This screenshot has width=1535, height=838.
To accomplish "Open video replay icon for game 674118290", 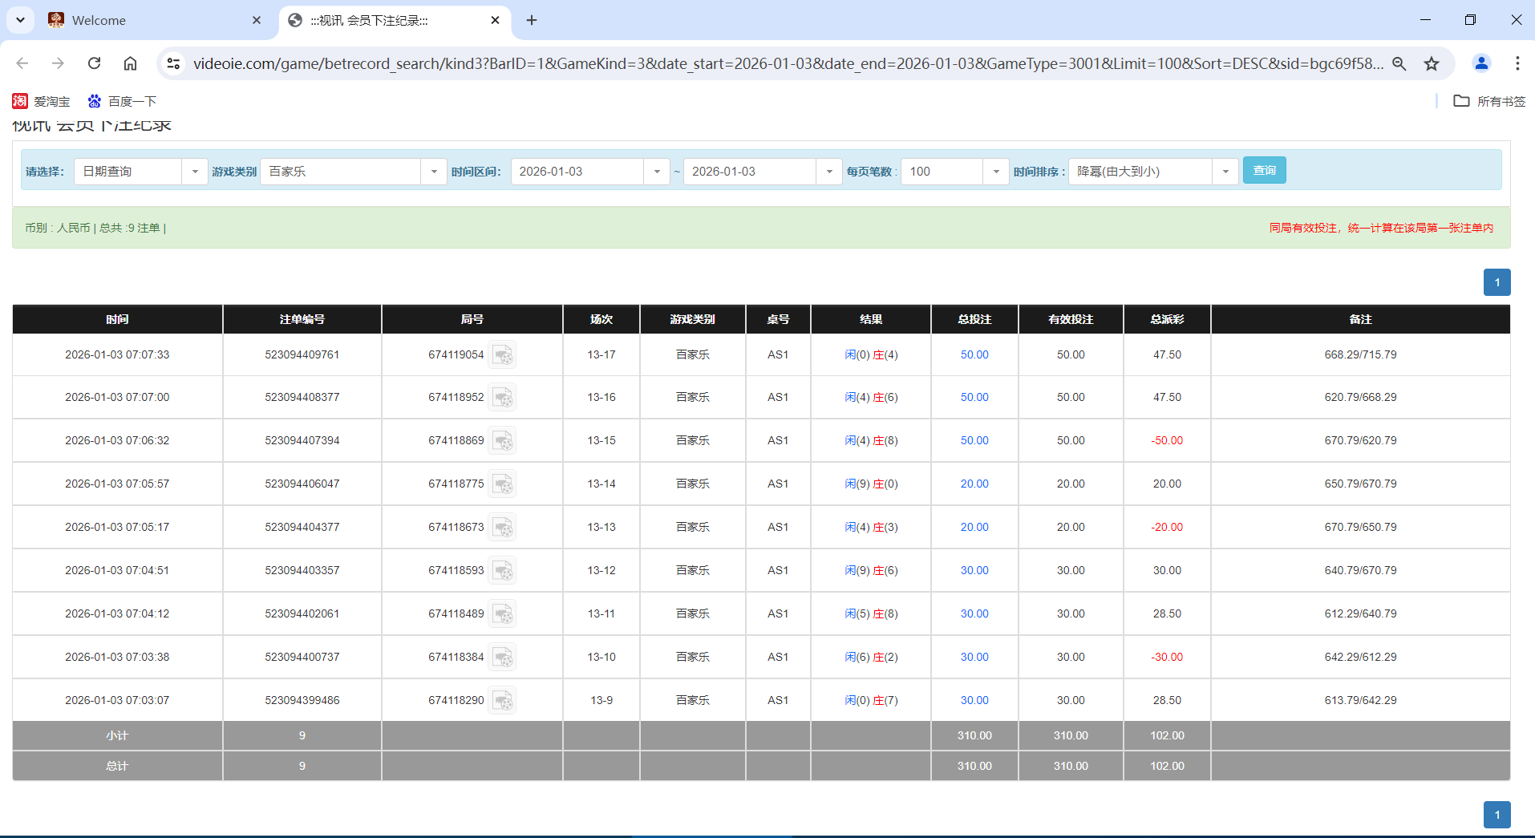I will (x=503, y=699).
